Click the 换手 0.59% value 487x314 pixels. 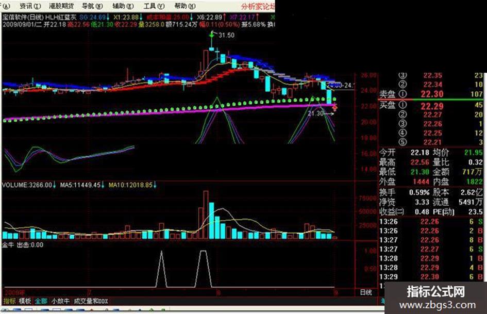(x=419, y=192)
